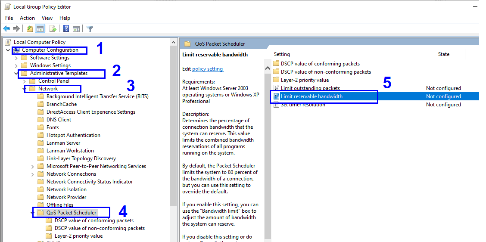Image resolution: width=486 pixels, height=242 pixels.
Task: Click folder icon beside Layer-2 priority value in list
Action: [x=276, y=80]
